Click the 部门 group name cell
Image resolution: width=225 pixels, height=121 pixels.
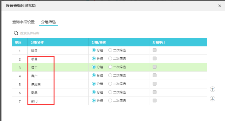click(x=58, y=101)
